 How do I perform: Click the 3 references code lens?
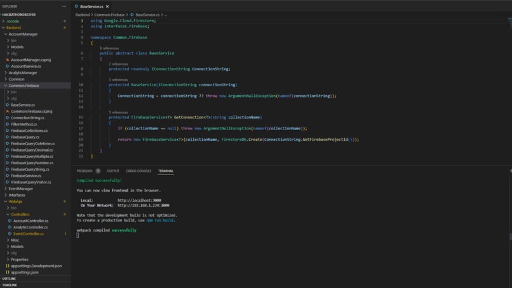pyautogui.click(x=118, y=80)
